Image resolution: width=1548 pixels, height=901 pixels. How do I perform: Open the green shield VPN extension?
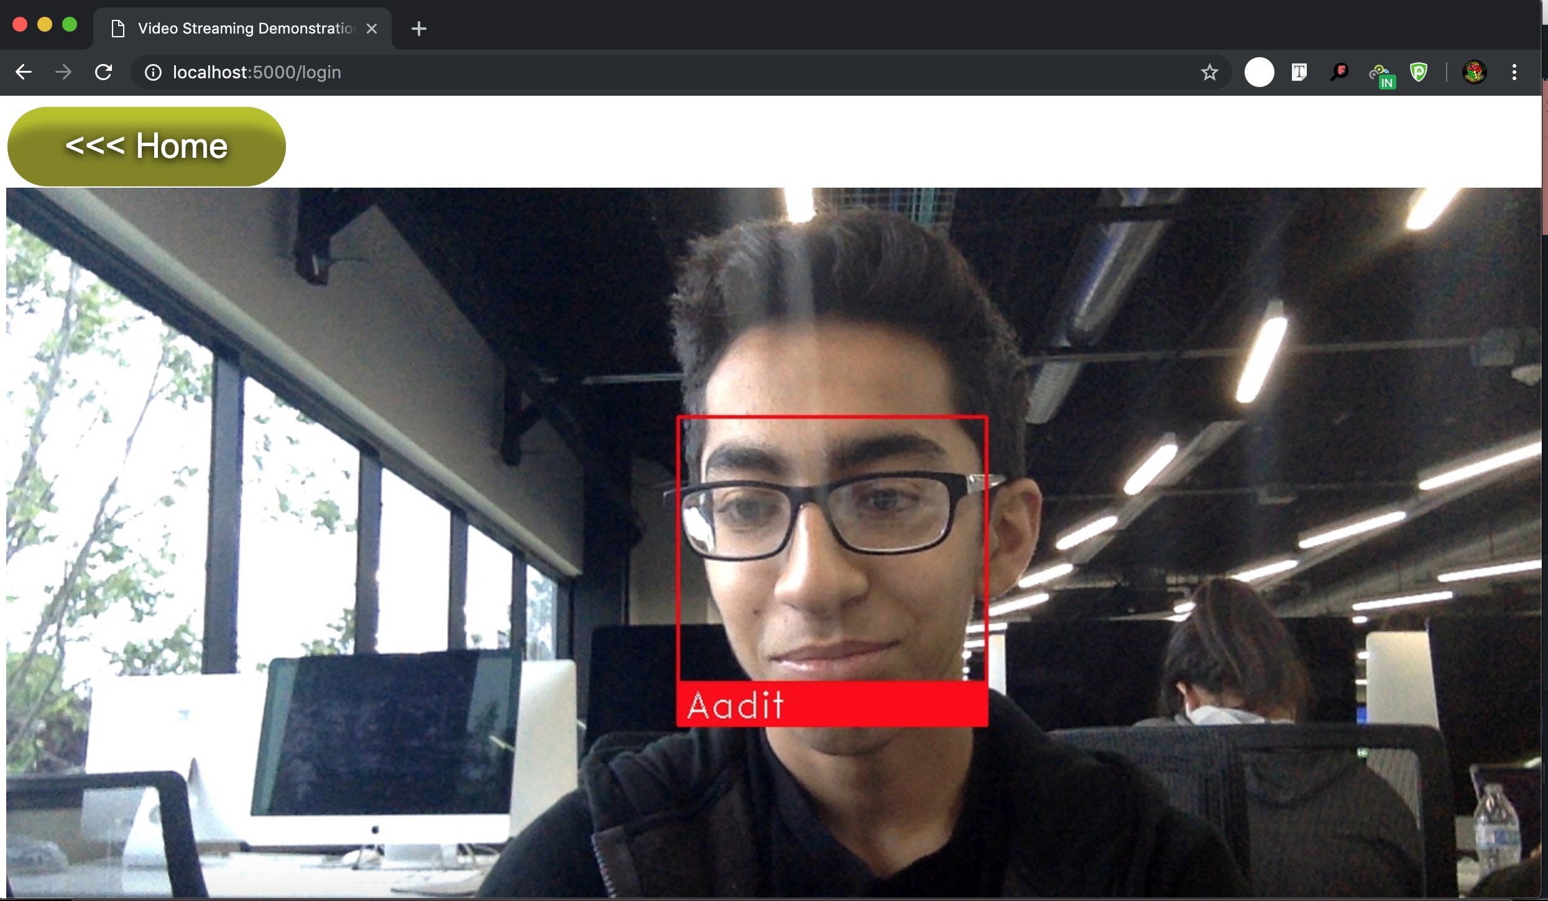[1419, 72]
